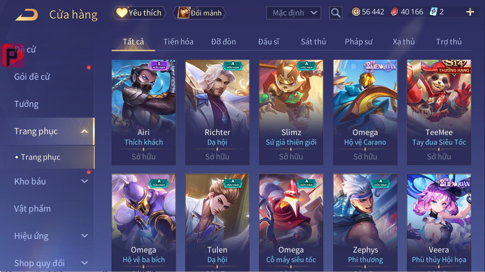Switch to the Sát thủ tab

313,42
